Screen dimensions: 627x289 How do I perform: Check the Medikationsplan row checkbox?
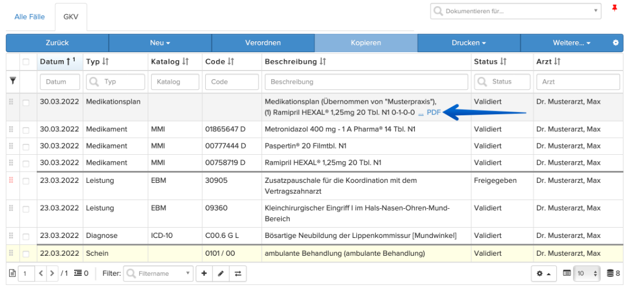coord(26,103)
